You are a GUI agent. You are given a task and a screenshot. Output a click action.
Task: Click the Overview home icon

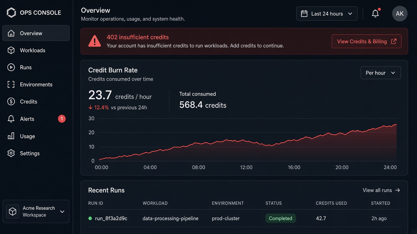point(11,33)
